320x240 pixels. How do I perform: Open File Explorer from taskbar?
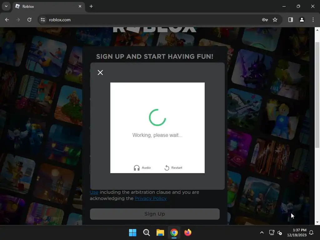point(160,232)
